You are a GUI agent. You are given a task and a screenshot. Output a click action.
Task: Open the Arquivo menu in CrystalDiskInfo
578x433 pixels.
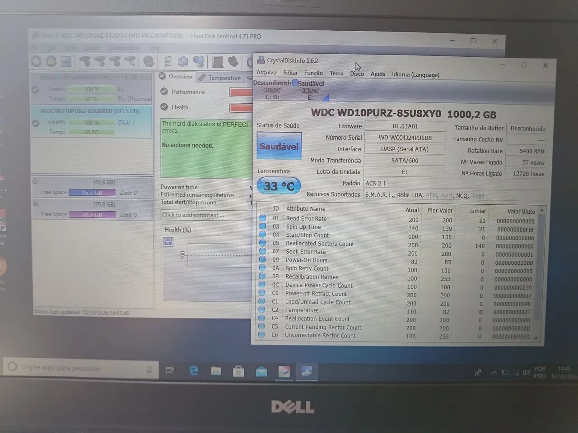pos(266,73)
